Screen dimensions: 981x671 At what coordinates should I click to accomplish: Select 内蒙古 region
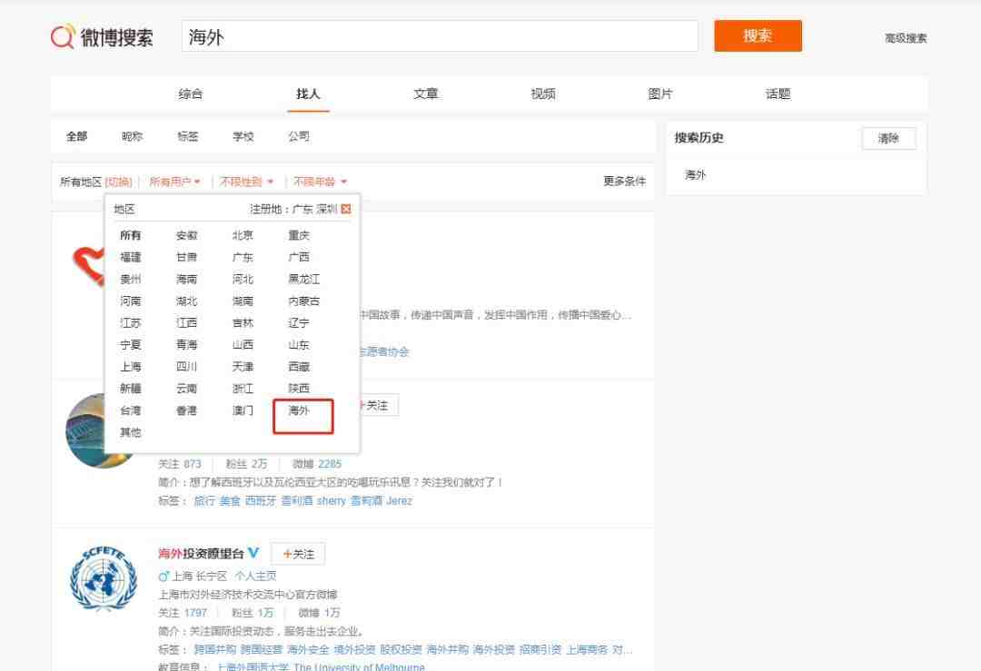coord(303,301)
